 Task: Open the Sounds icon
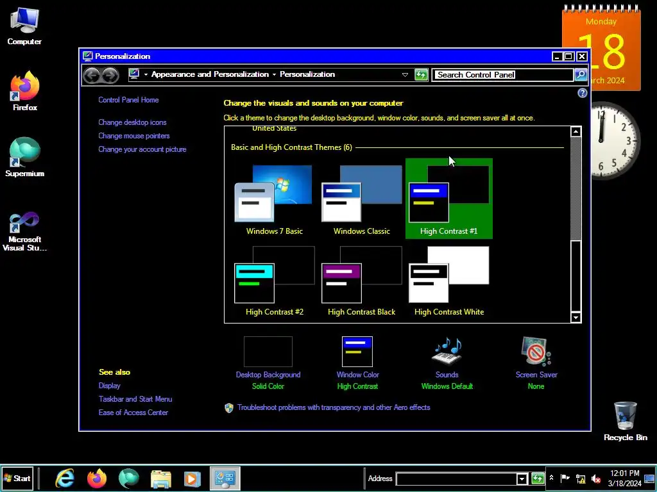tap(447, 352)
